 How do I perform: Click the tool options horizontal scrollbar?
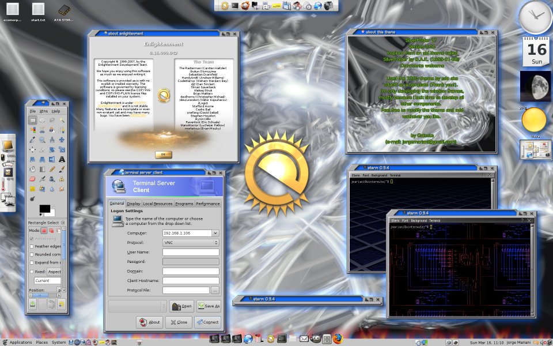pyautogui.click(x=44, y=295)
